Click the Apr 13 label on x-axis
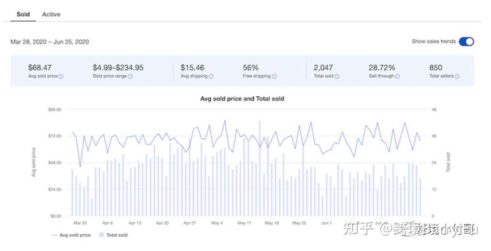The height and width of the screenshot is (251, 491). point(135,223)
